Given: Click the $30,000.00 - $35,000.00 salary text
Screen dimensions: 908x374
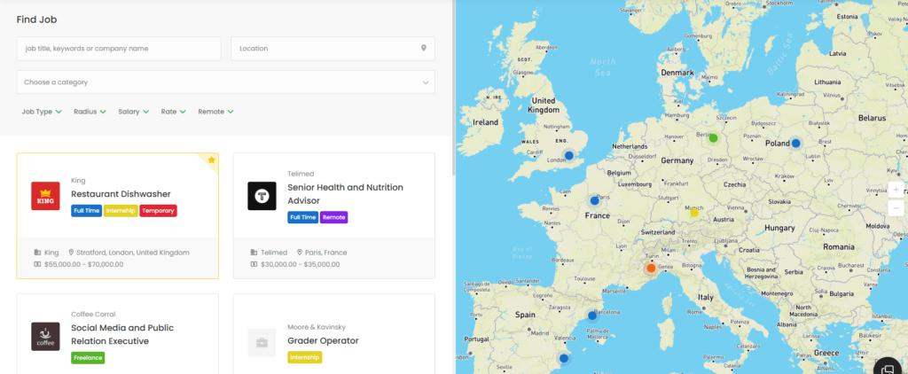Looking at the screenshot, I should 300,265.
